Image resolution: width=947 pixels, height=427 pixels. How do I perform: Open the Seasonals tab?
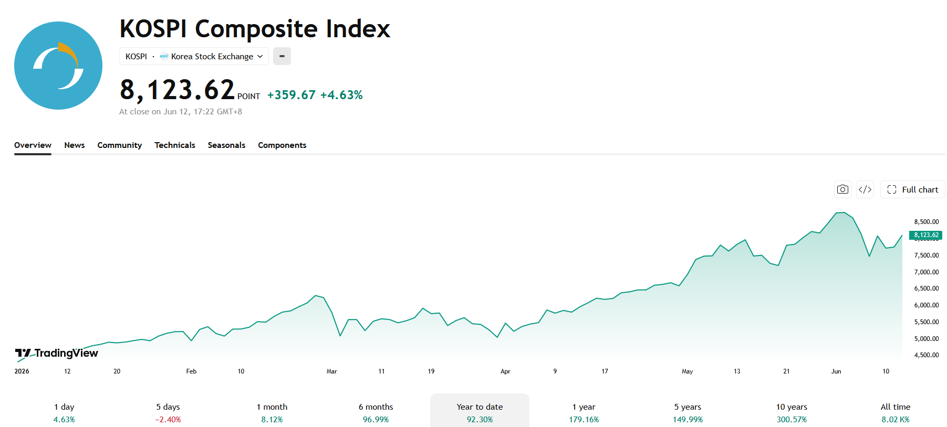[226, 145]
